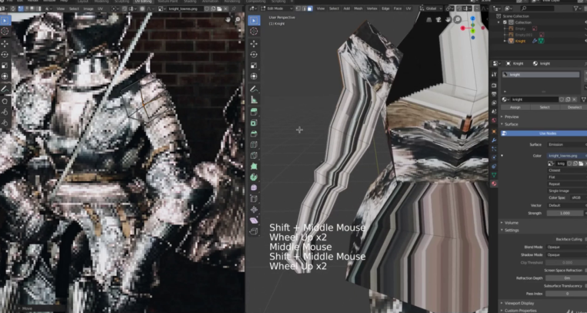Viewport: 587px width, 313px height.
Task: Expand the Preview panel
Action: pyautogui.click(x=511, y=117)
